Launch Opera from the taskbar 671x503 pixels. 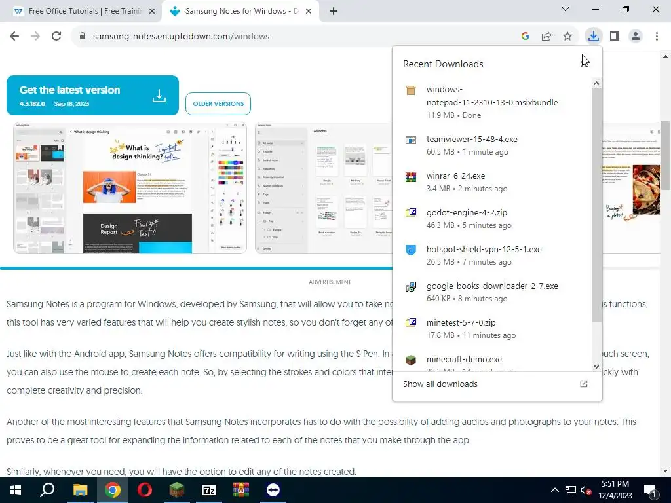(145, 490)
